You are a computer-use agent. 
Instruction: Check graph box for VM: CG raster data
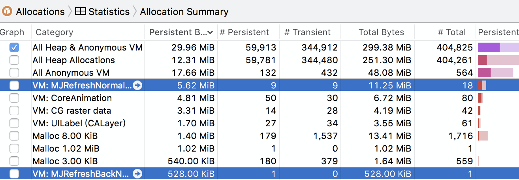click(14, 111)
